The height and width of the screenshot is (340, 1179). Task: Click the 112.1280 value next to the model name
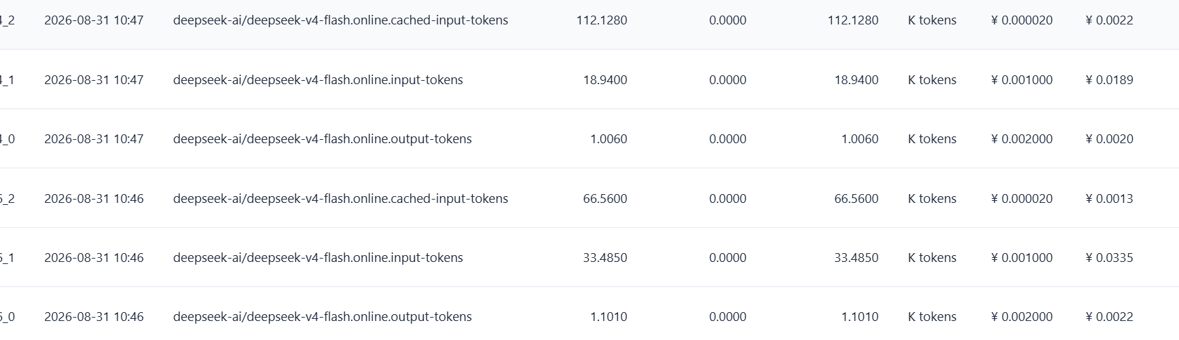[602, 20]
